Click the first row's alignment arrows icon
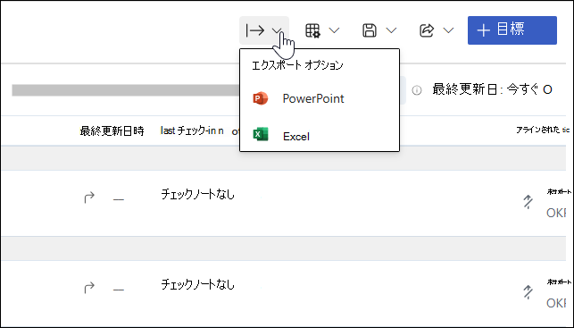The width and height of the screenshot is (574, 328). point(528,202)
